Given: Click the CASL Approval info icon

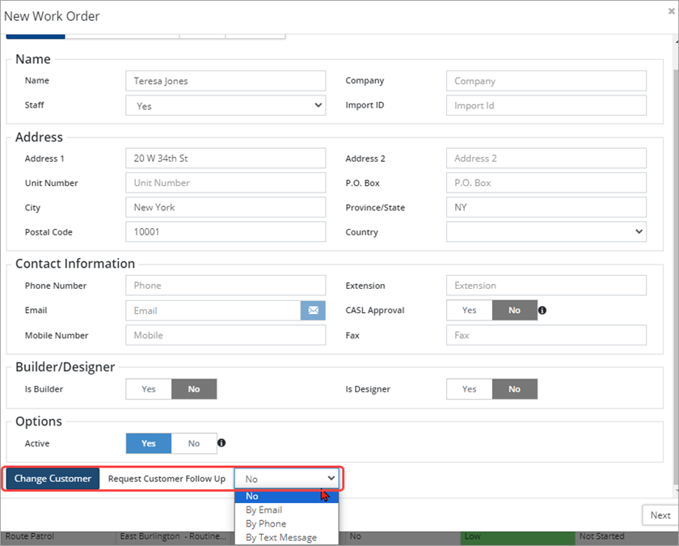Looking at the screenshot, I should (542, 310).
